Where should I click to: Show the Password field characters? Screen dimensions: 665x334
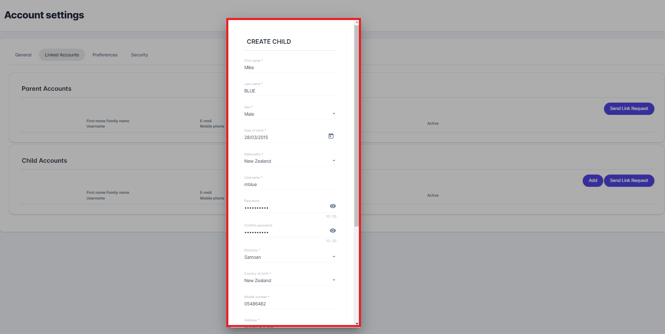click(x=333, y=206)
